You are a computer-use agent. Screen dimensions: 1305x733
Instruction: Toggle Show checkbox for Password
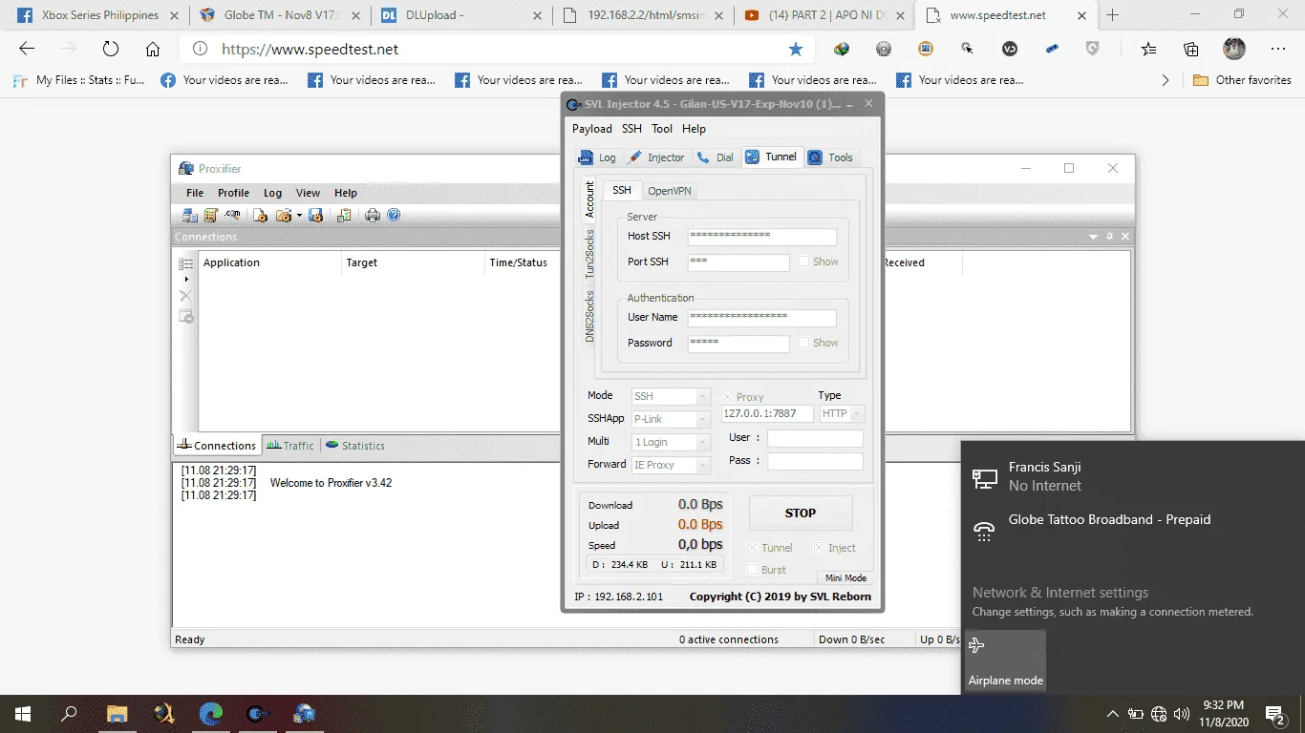804,343
